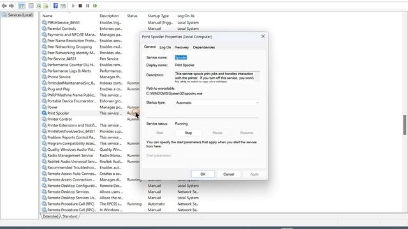Click the Pause Service toolbar icon
The width and height of the screenshot is (408, 229).
pos(87,6)
